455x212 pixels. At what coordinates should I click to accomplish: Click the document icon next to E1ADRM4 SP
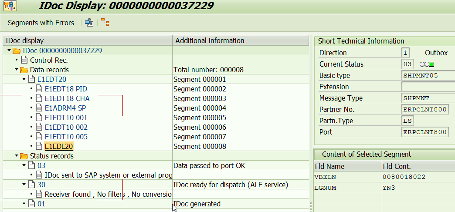[39, 108]
